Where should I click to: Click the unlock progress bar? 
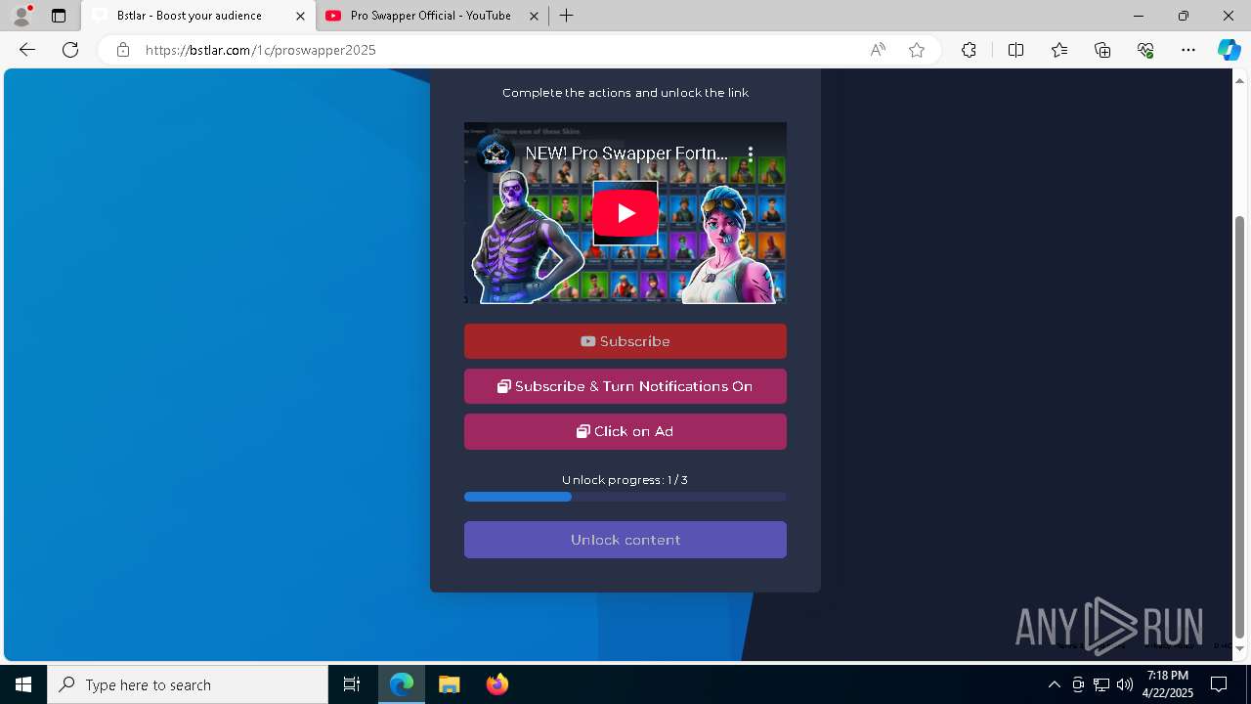click(x=625, y=497)
